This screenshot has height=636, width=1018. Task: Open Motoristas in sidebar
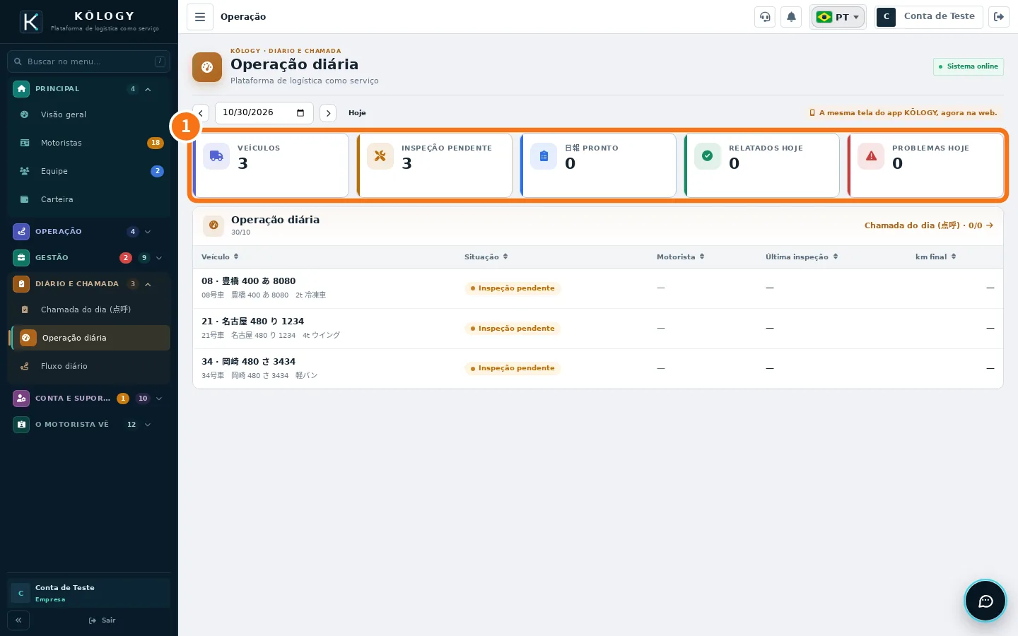[x=89, y=143]
